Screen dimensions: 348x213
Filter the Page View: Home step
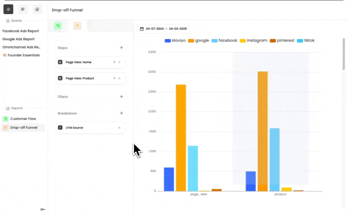pos(115,62)
